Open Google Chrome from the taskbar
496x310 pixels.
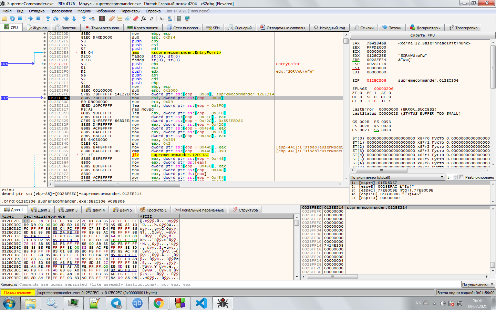[x=159, y=303]
